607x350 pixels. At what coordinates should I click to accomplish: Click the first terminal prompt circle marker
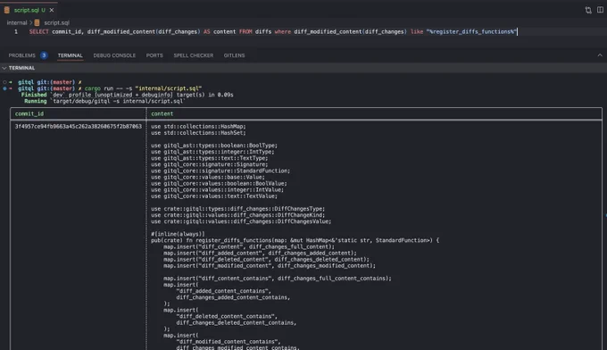point(4,82)
